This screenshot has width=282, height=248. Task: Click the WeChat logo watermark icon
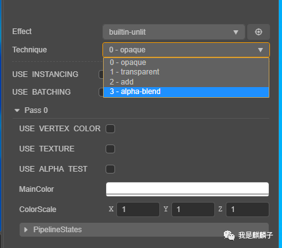229,235
